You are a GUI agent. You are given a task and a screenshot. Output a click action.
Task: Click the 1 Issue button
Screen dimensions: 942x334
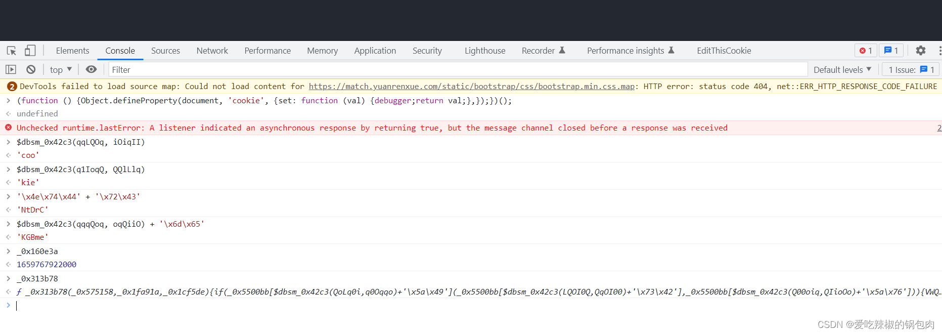[911, 70]
